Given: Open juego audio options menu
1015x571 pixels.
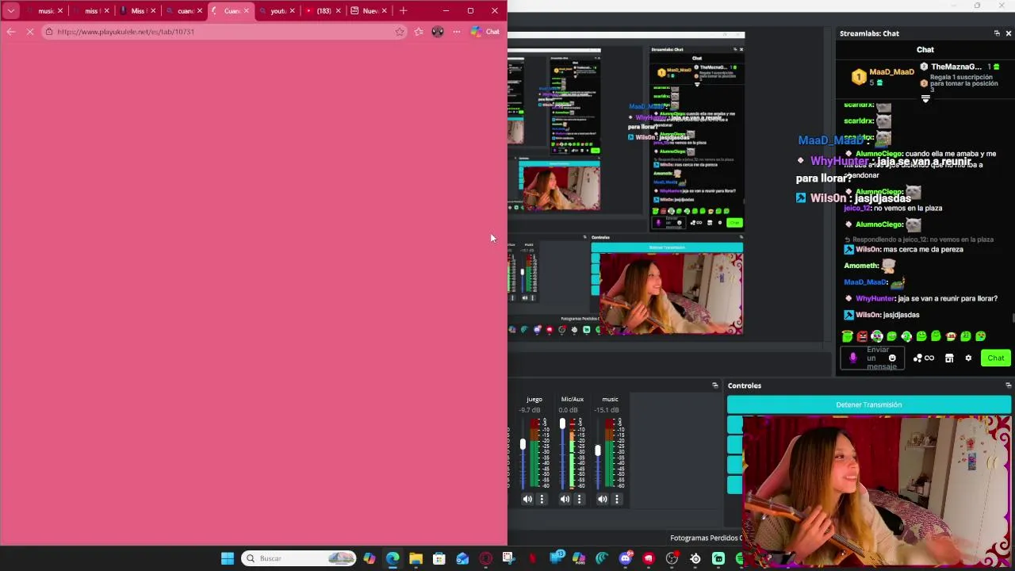Looking at the screenshot, I should (x=542, y=499).
